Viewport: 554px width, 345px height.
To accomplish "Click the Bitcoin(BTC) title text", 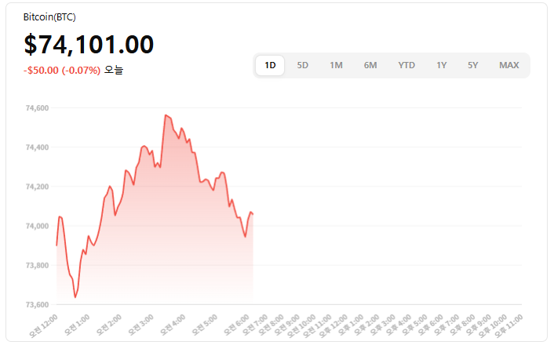I will 50,16.
